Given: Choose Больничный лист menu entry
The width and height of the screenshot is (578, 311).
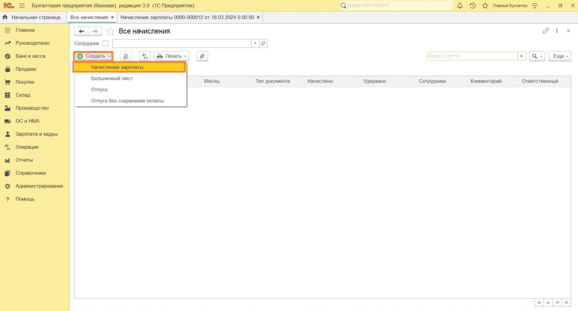Looking at the screenshot, I should pos(112,78).
